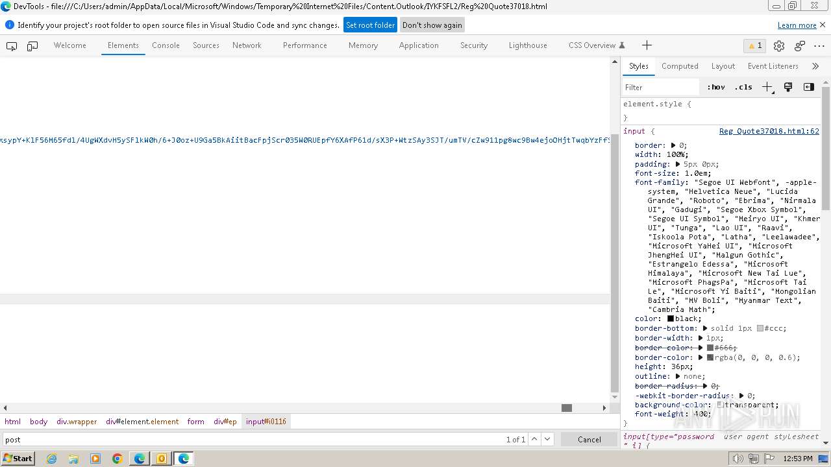
Task: Open Outlook from the taskbar
Action: pyautogui.click(x=161, y=459)
